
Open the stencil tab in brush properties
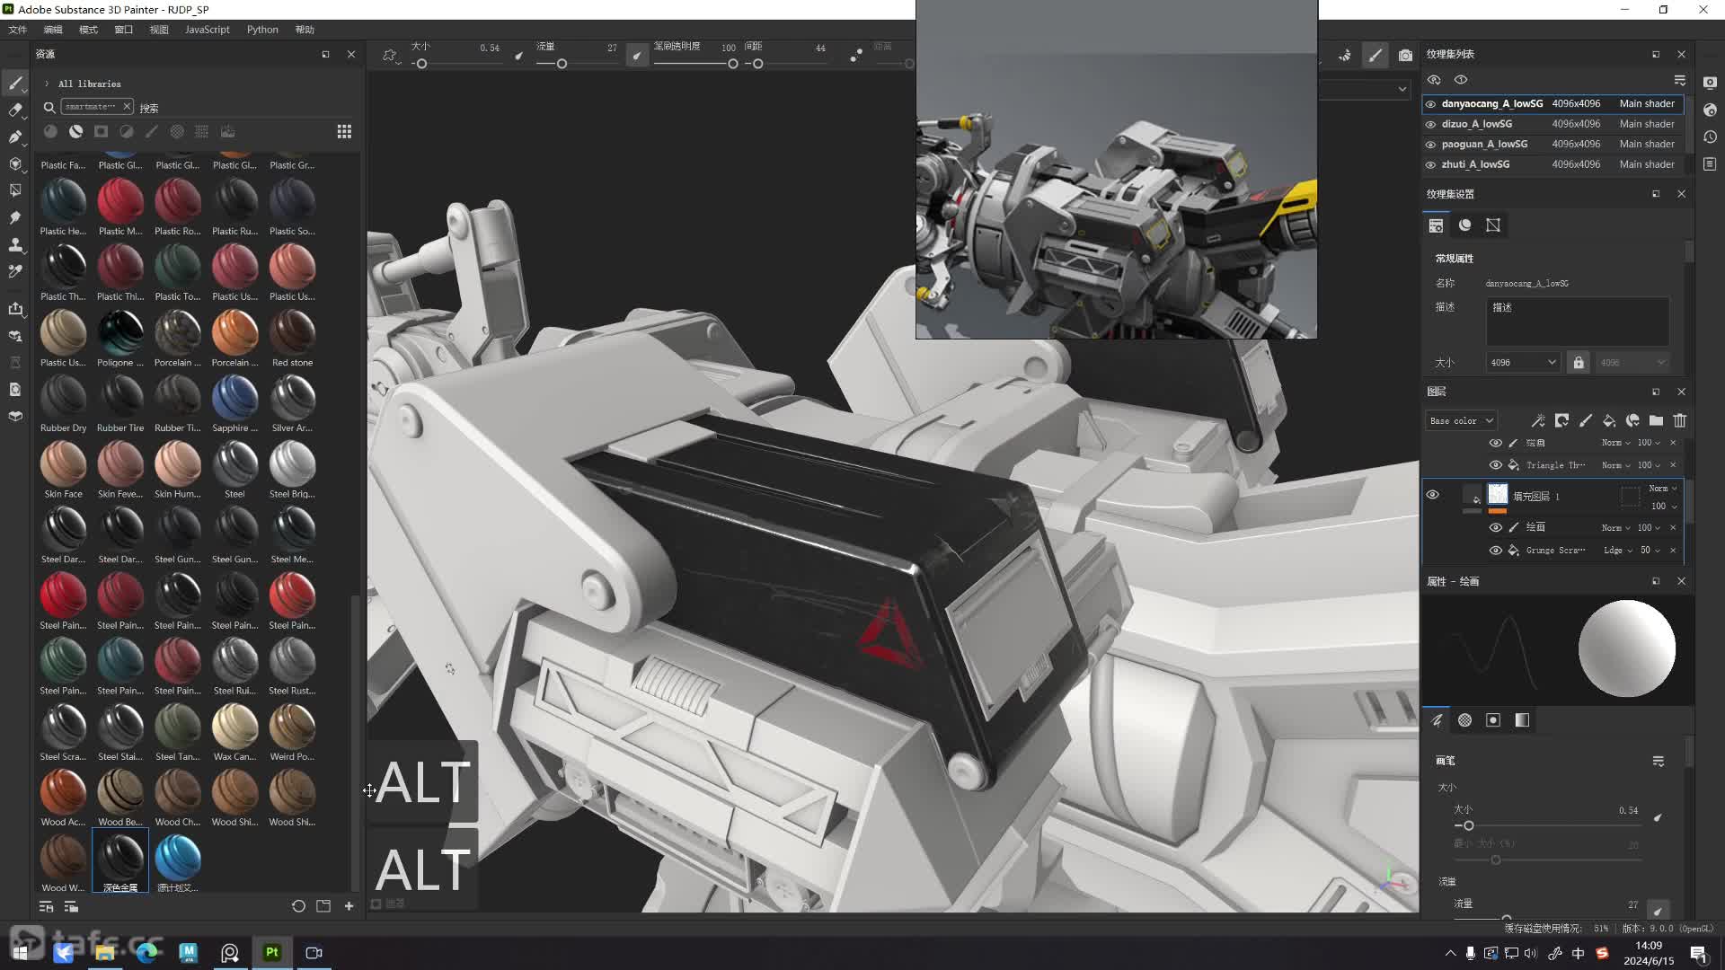(x=1493, y=720)
